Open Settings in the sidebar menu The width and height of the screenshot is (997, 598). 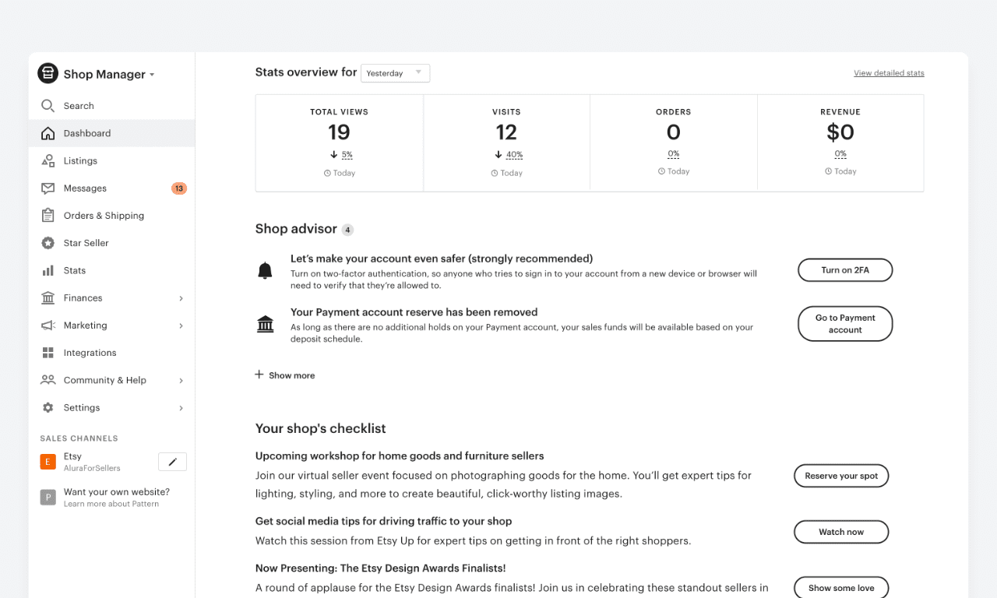pyautogui.click(x=82, y=407)
